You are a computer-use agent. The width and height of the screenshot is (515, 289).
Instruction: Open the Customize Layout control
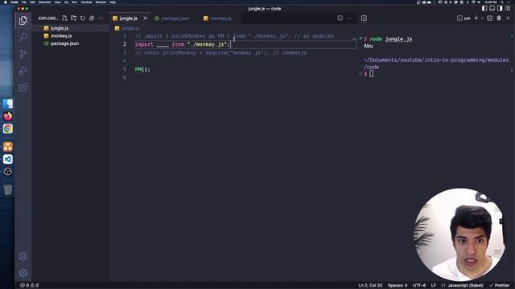[x=508, y=9]
